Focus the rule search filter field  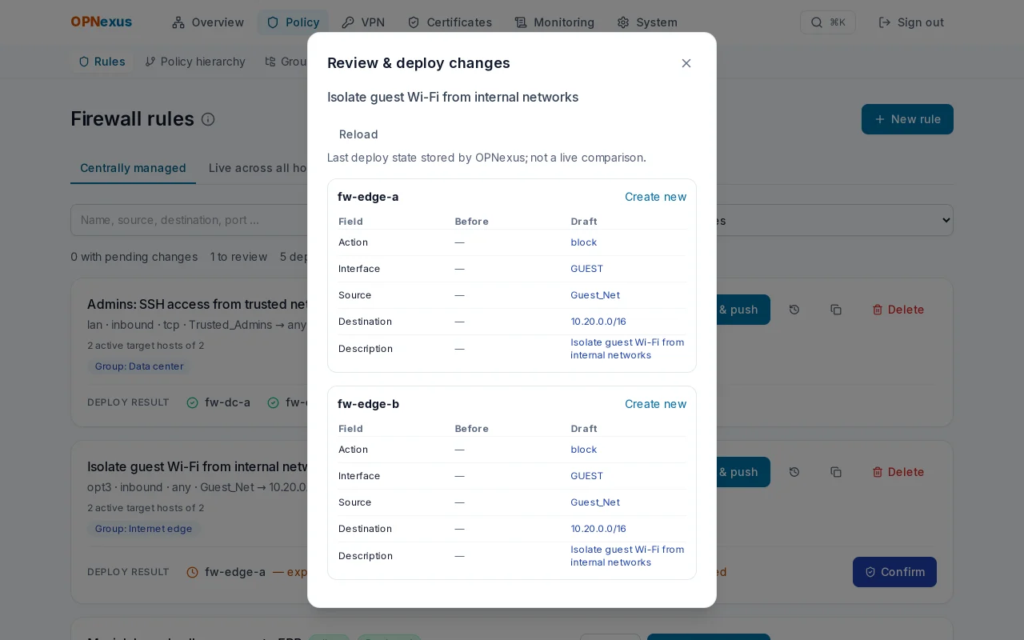[x=189, y=220]
